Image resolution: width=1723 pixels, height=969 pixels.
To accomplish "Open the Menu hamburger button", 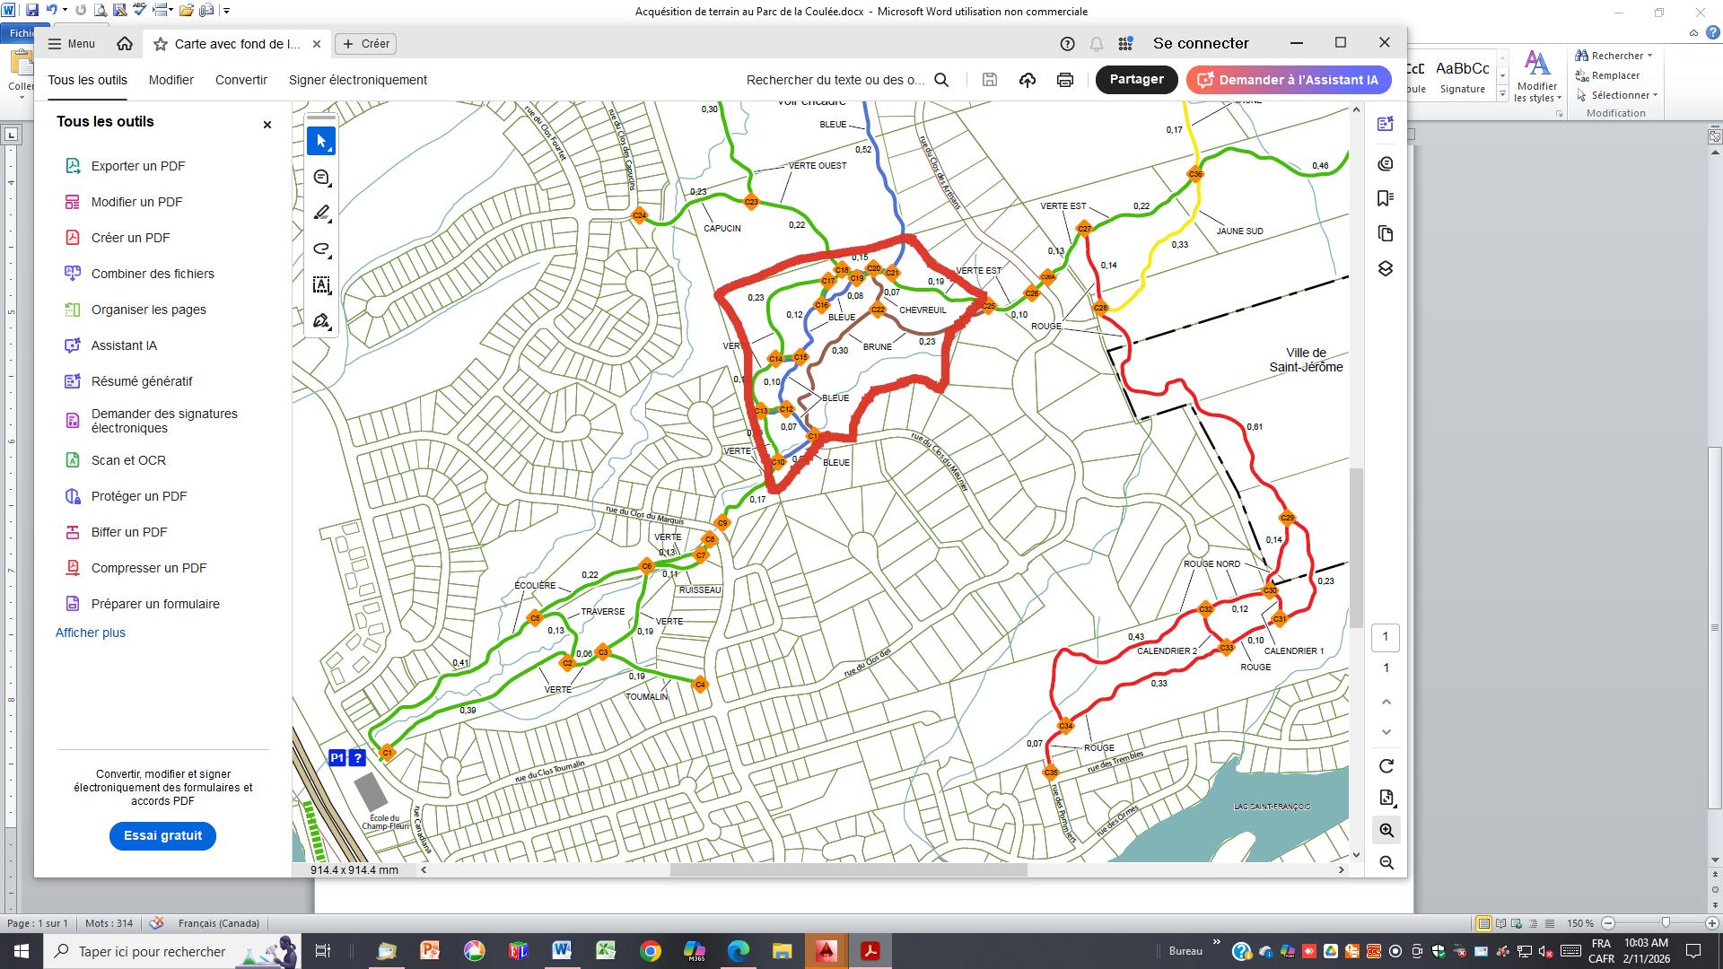I will [71, 44].
